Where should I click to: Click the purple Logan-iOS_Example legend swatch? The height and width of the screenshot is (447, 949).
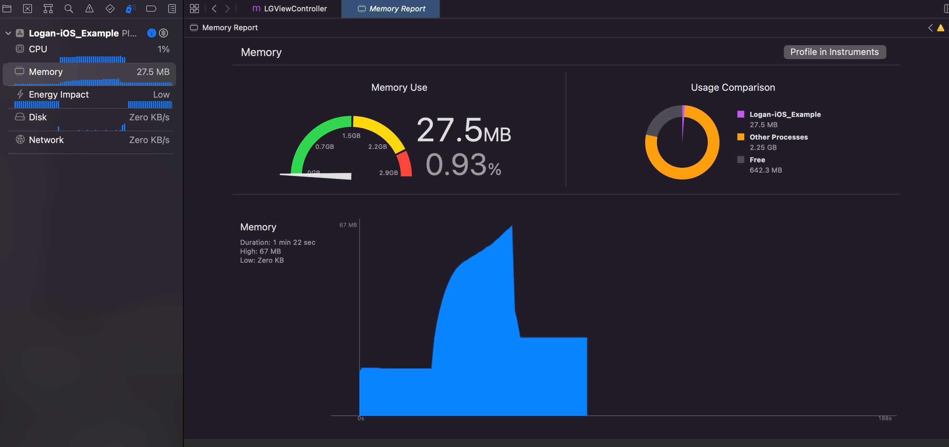(x=740, y=114)
